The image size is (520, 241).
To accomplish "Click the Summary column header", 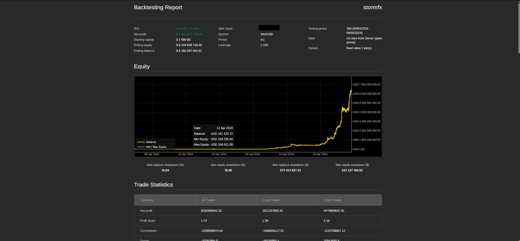I will tap(147, 200).
